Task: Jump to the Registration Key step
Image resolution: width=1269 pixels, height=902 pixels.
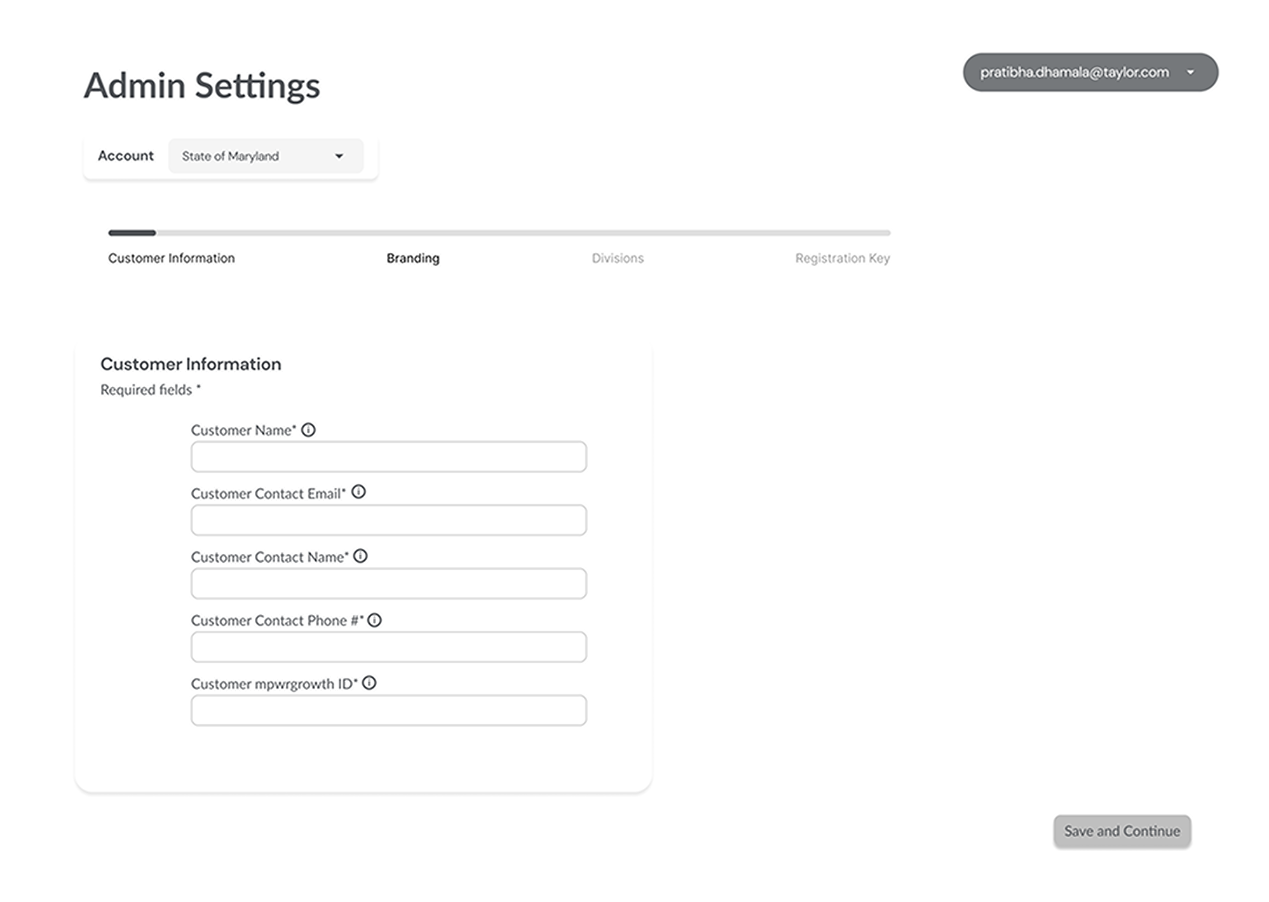Action: [x=842, y=259]
